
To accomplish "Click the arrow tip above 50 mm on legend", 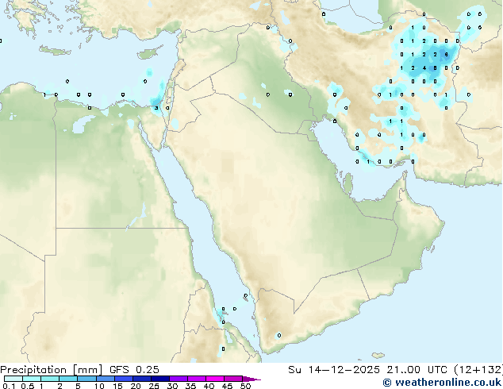I will (251, 379).
